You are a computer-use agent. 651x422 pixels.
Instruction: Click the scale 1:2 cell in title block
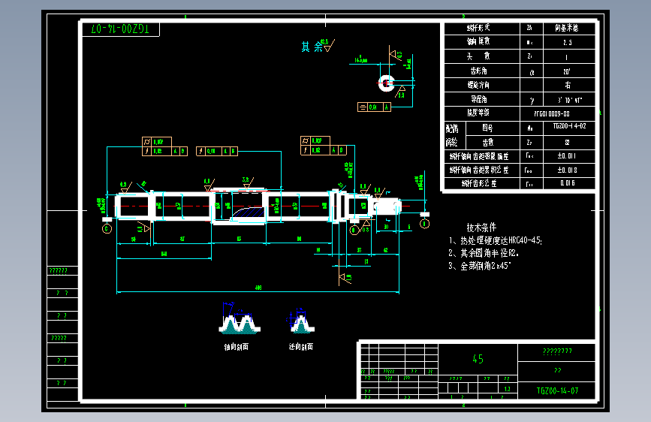pos(507,389)
